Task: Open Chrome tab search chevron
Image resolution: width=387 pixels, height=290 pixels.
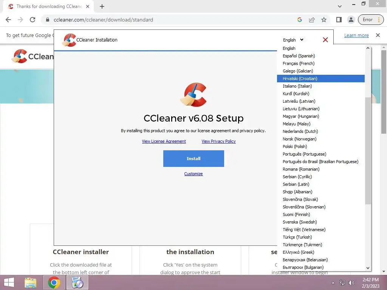Action: pos(340,6)
